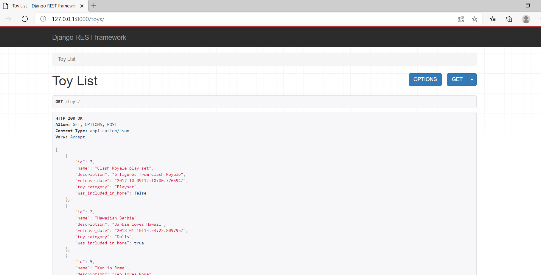
Task: Click the application/json content type value
Action: (x=110, y=131)
